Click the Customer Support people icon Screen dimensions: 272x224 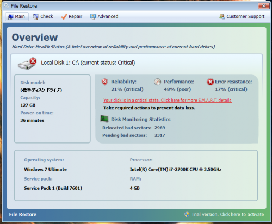click(x=222, y=17)
